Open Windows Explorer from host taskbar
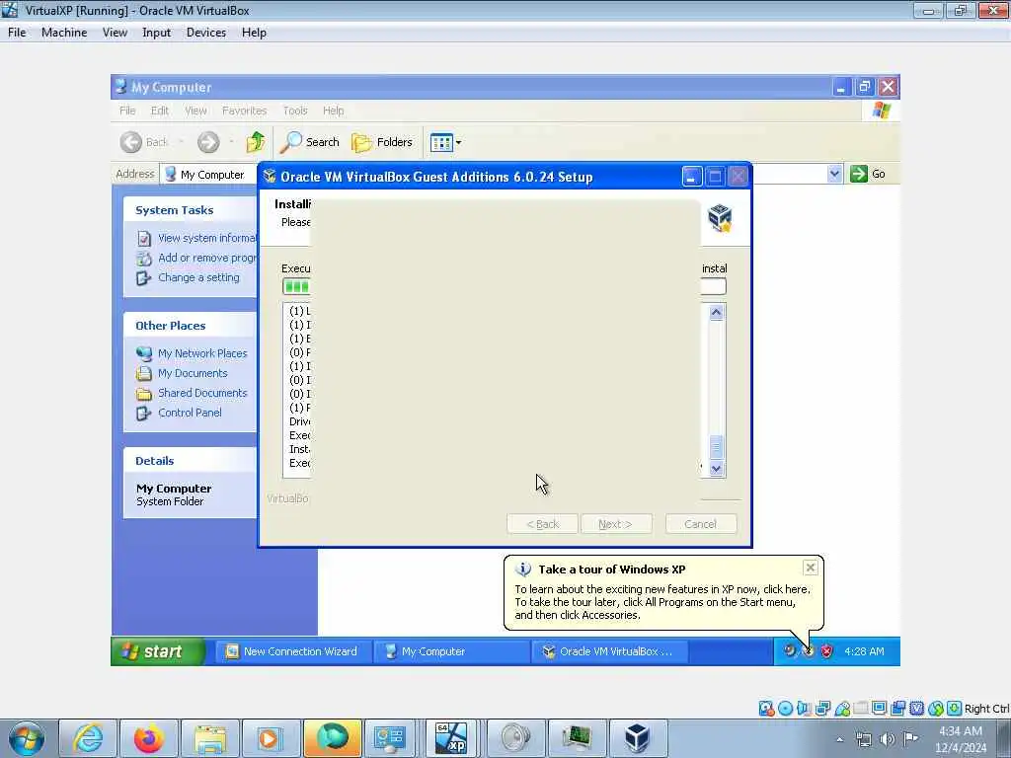The image size is (1011, 758). coord(210,738)
